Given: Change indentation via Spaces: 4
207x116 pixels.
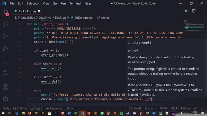Looking at the screenshot, I should [x=151, y=108].
